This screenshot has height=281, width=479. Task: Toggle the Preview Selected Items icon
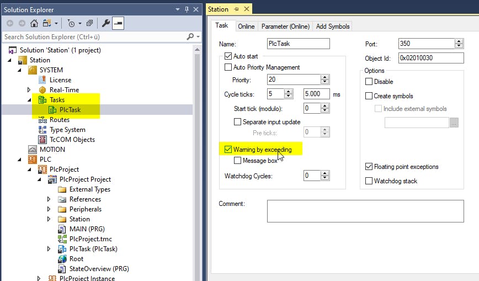(x=118, y=23)
